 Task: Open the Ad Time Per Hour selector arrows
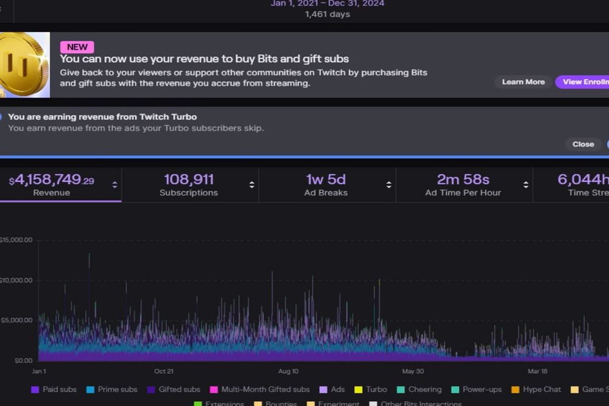click(526, 185)
